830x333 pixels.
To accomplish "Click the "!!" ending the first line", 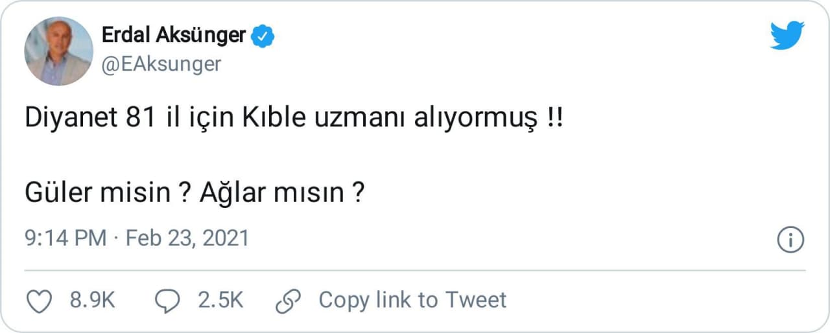I will tap(554, 121).
